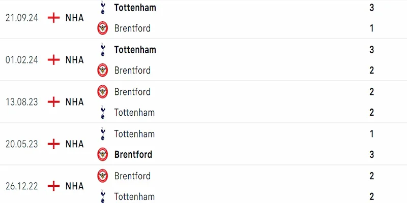The image size is (407, 203).
Task: Click Brentford crest in 13.08.23 match
Action: (x=103, y=92)
